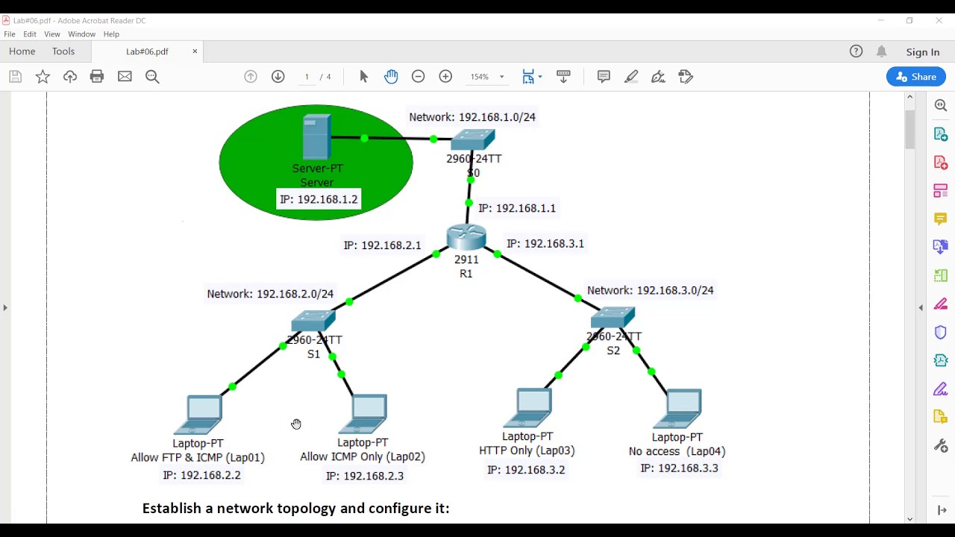
Task: Close the Lab#06.pdf tab
Action: [x=195, y=51]
